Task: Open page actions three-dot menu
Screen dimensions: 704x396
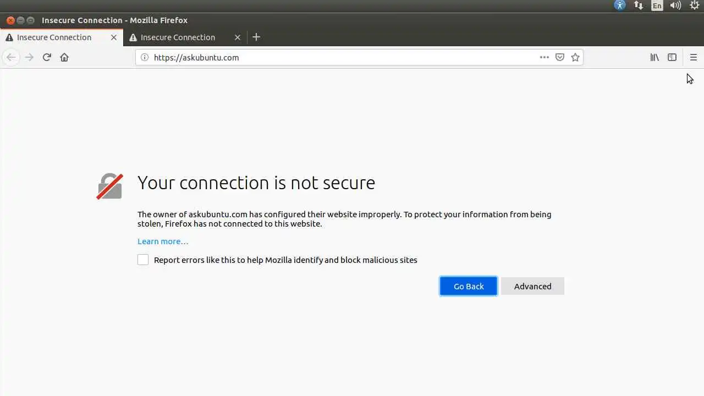Action: (x=544, y=57)
